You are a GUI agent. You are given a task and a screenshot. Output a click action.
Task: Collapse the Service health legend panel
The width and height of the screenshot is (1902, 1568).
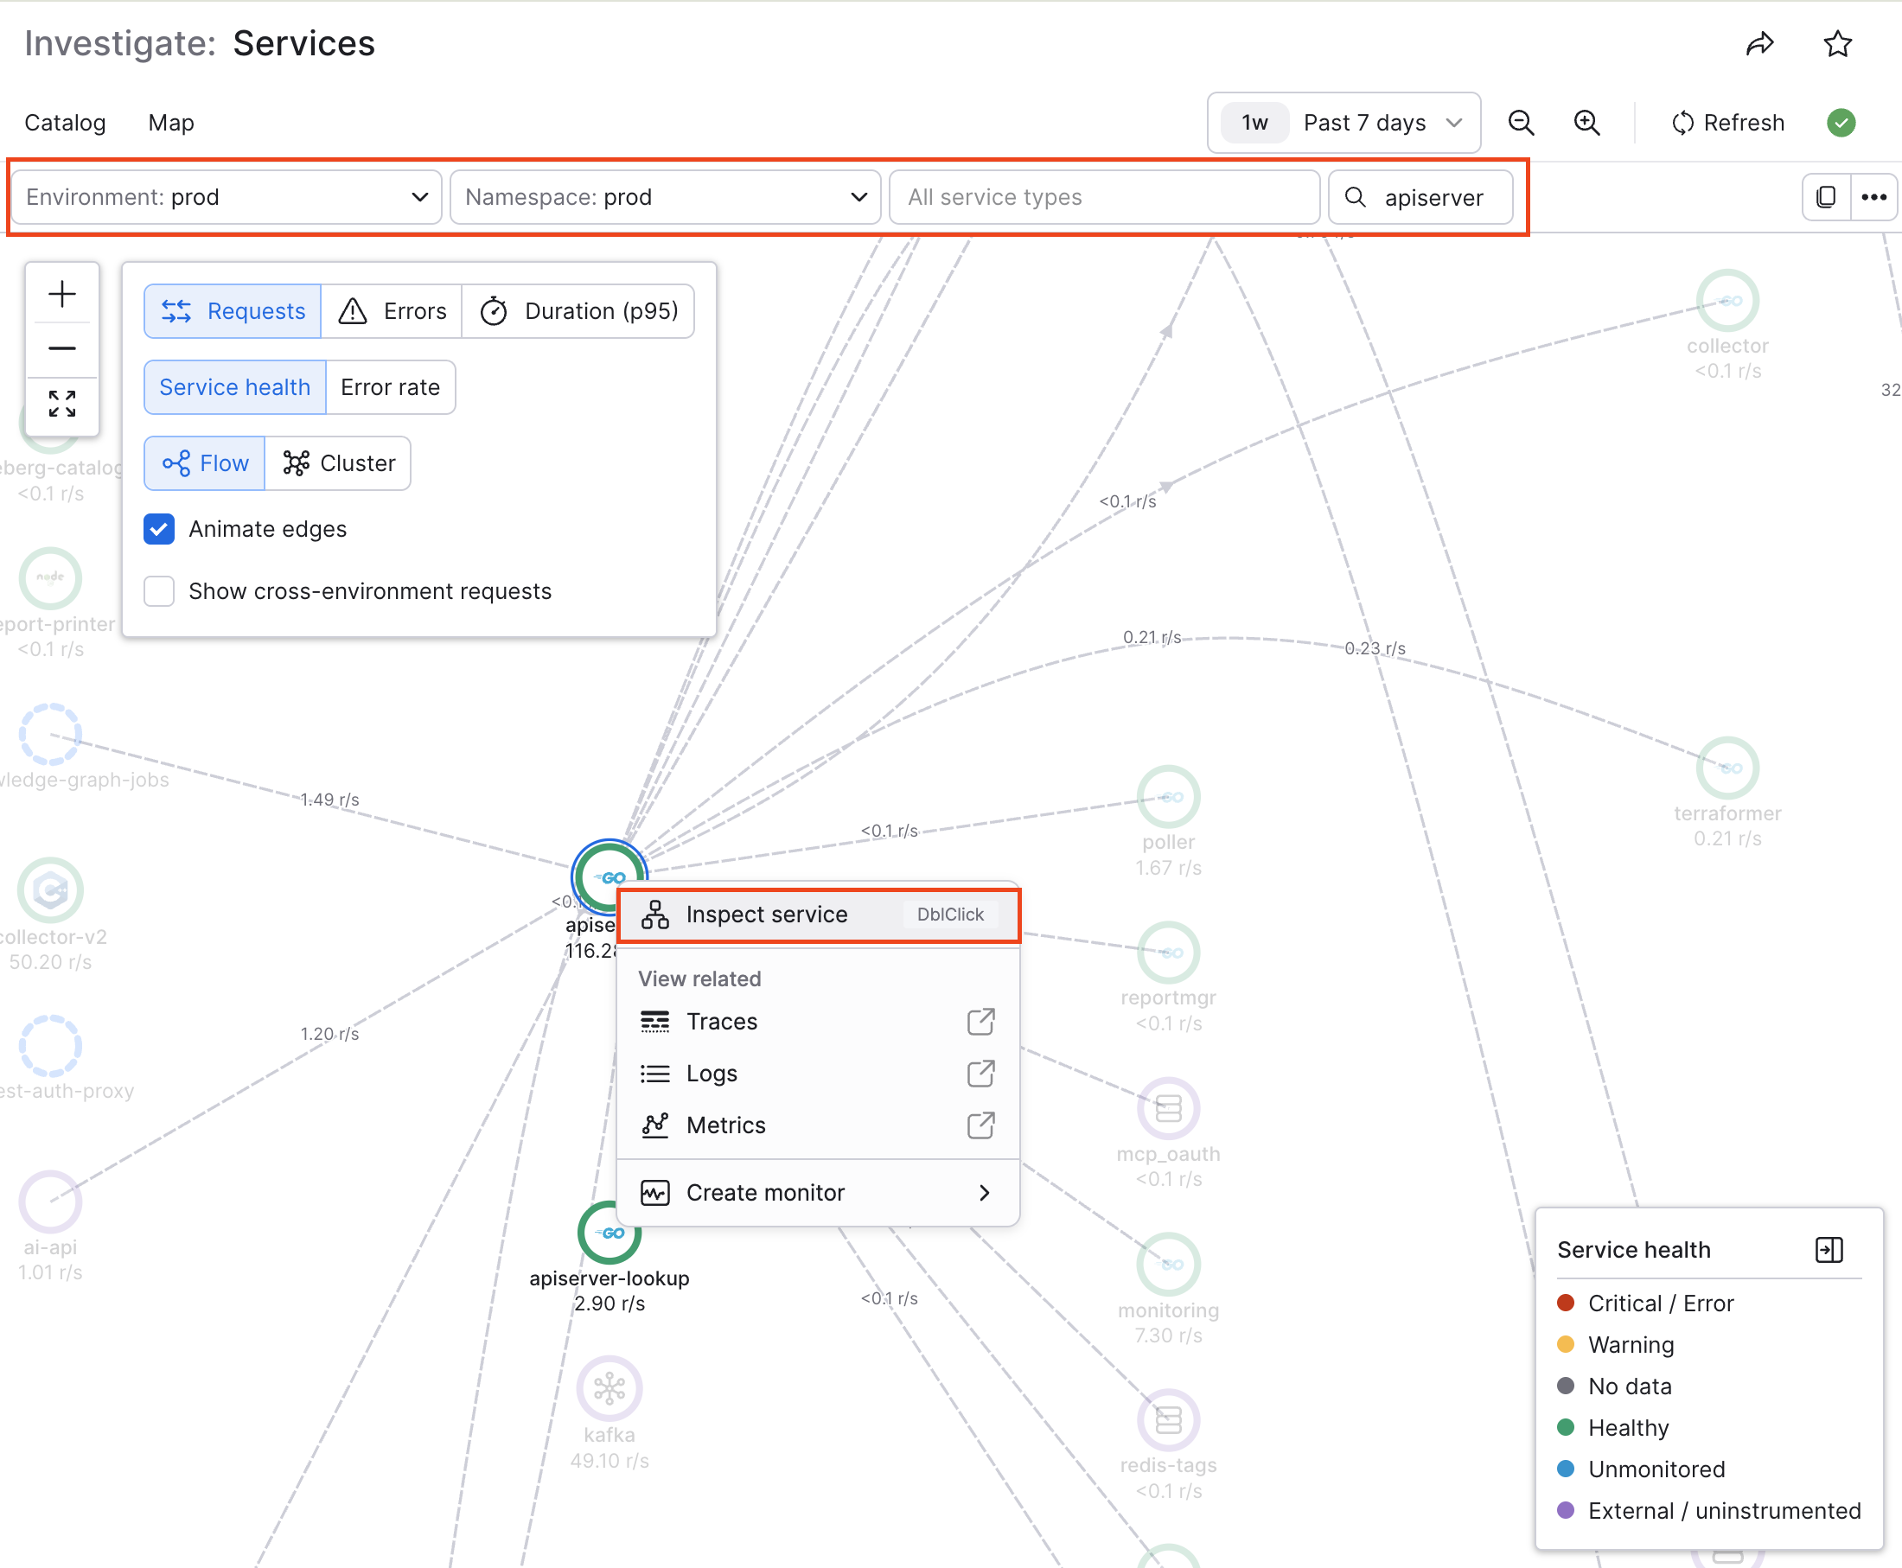(1829, 1249)
